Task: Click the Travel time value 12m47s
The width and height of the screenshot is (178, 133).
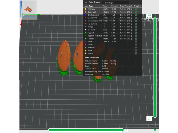Action: click(106, 42)
